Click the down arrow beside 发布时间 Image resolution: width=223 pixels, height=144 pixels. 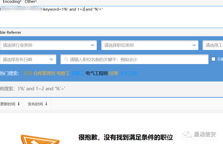click(x=46, y=104)
